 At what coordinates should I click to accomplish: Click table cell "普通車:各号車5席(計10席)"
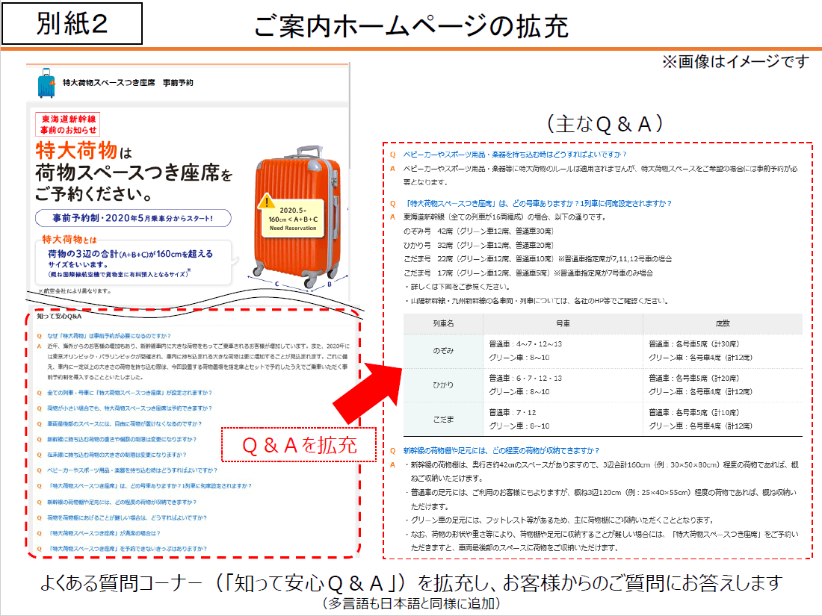point(693,413)
